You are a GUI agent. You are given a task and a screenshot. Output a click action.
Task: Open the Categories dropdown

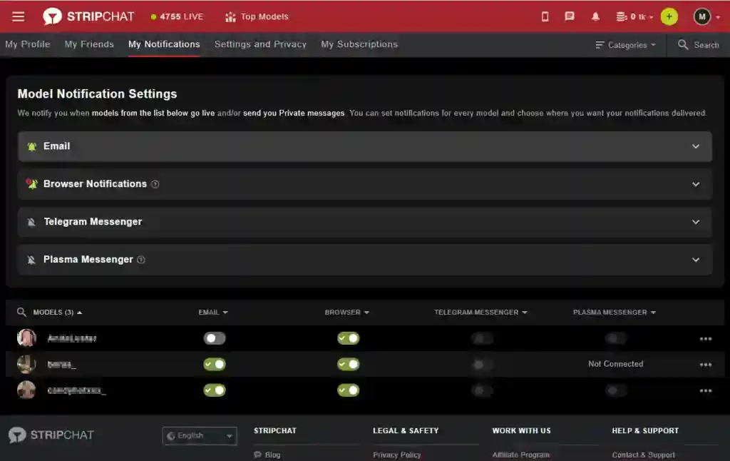(x=625, y=45)
